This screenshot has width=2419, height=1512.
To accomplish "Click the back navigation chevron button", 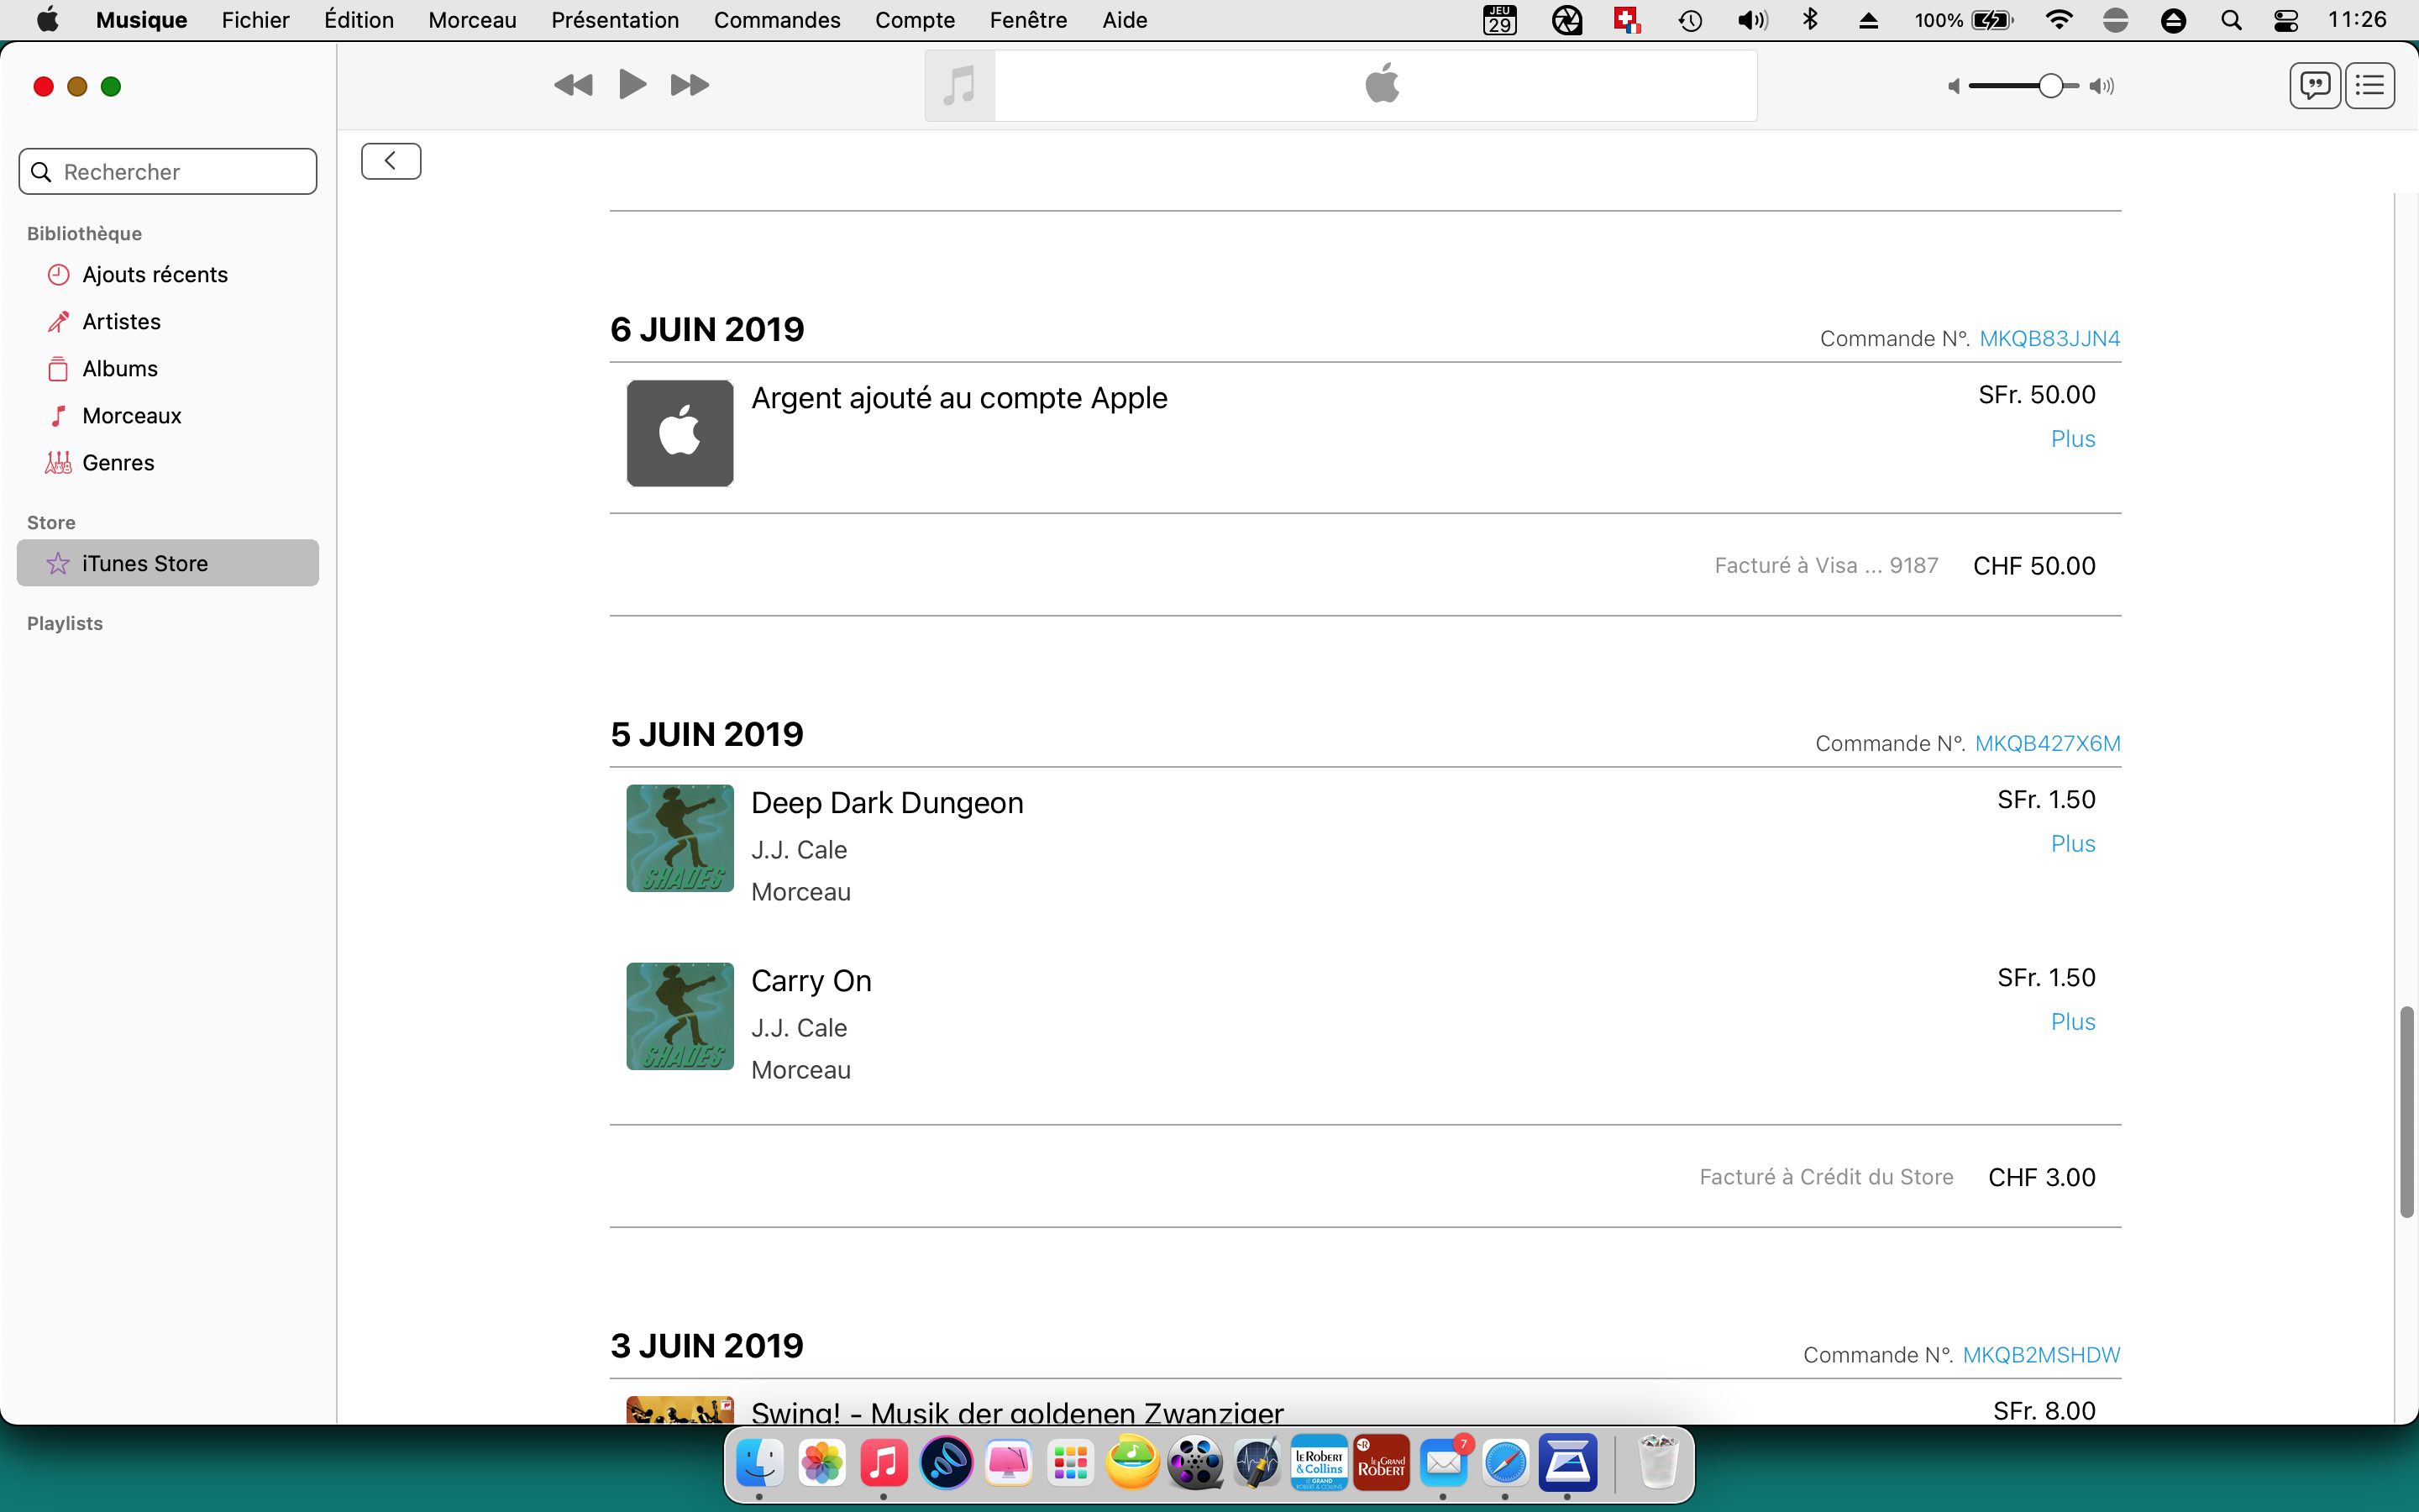I will click(391, 161).
